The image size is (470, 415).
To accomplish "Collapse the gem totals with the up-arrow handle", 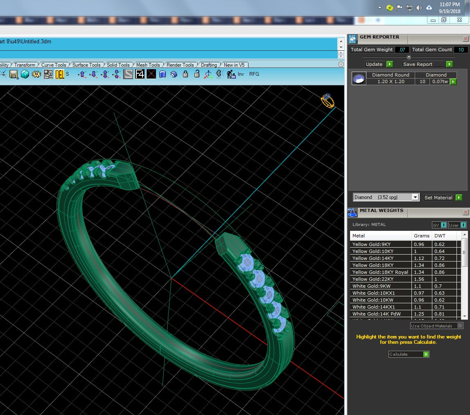I will click(x=409, y=57).
